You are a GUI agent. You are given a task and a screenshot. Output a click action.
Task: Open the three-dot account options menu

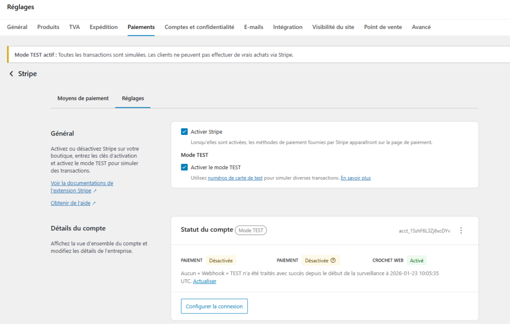[461, 230]
